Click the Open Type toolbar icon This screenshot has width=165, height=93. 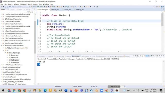click(57, 7)
